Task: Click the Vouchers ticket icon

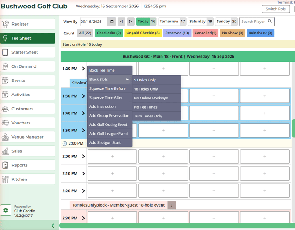Action: pos(5,123)
